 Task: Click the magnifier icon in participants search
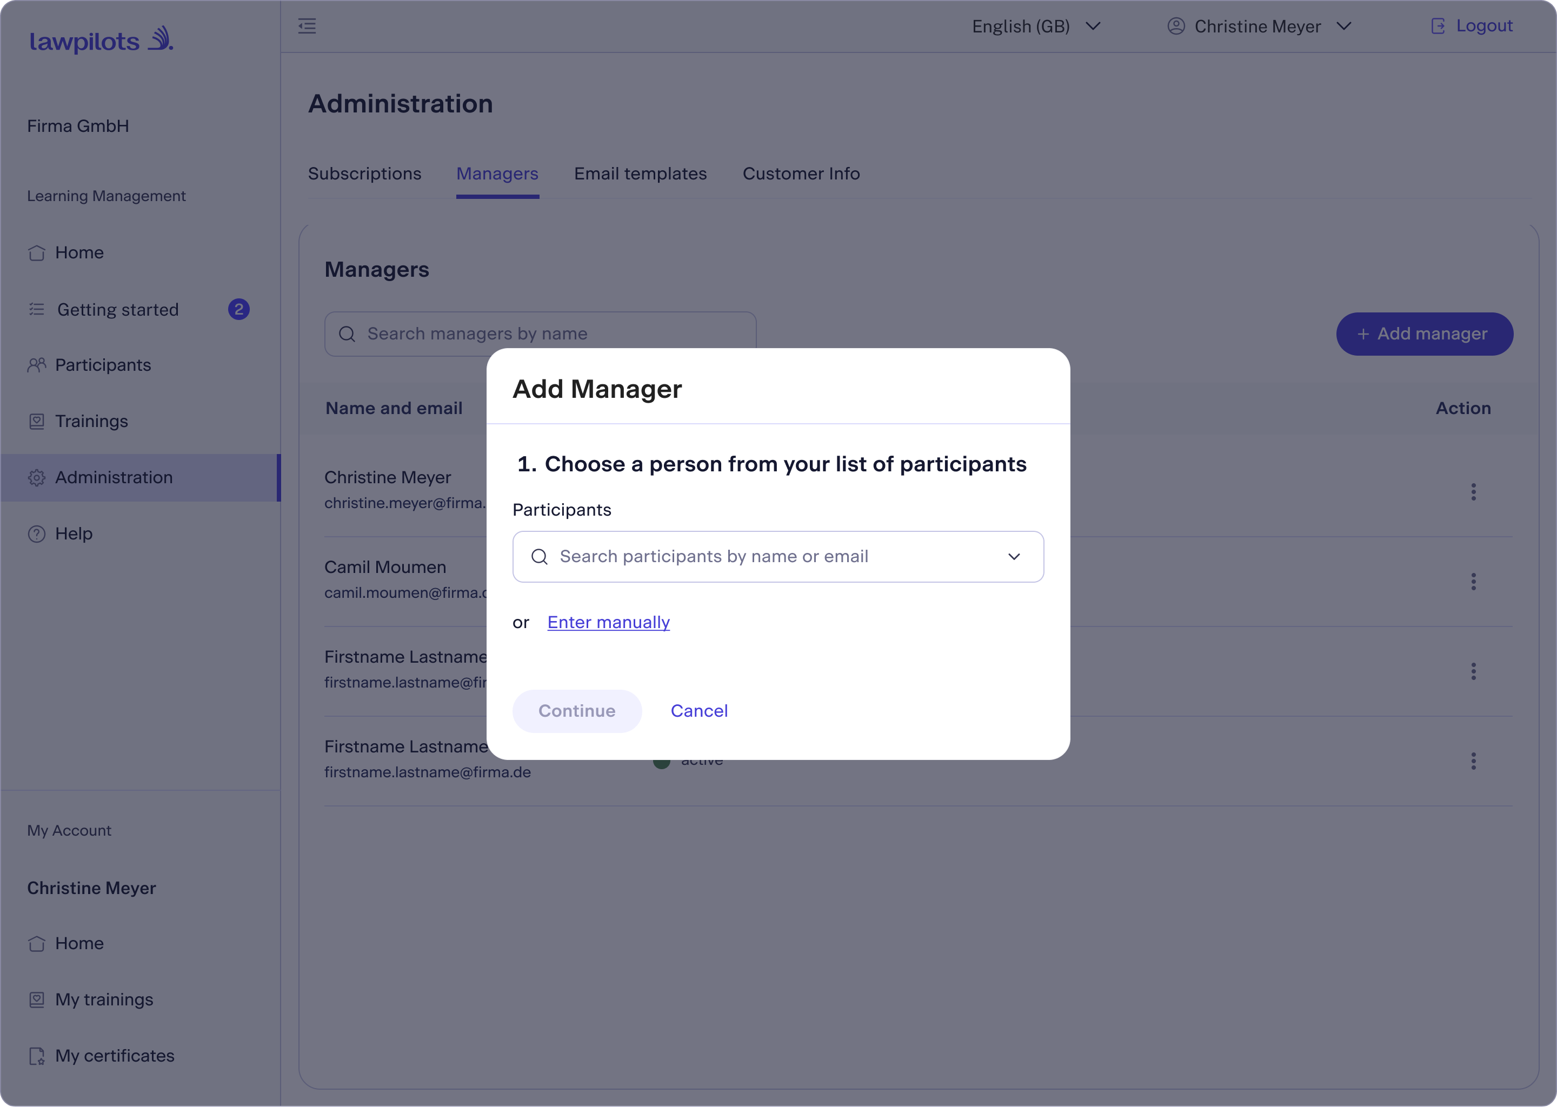[539, 557]
